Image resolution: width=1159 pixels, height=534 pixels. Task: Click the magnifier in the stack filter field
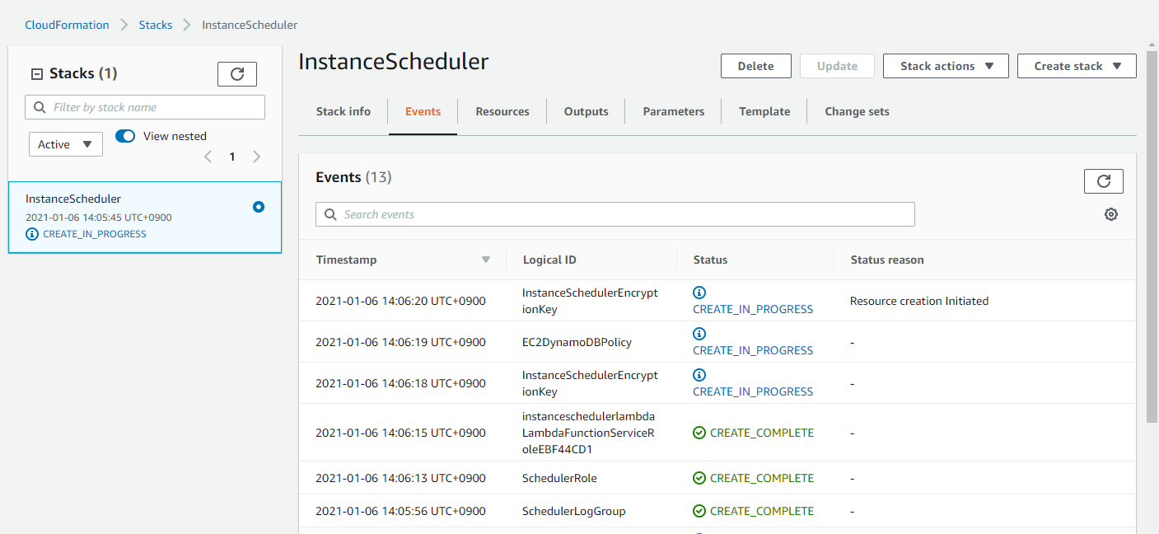tap(40, 107)
